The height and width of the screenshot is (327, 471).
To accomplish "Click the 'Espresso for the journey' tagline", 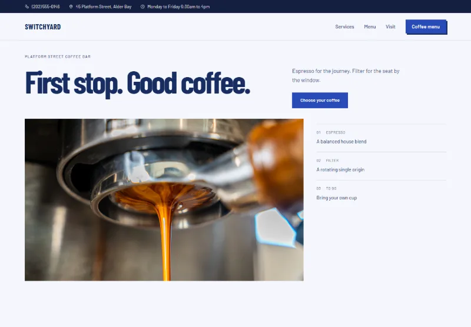I will [346, 76].
